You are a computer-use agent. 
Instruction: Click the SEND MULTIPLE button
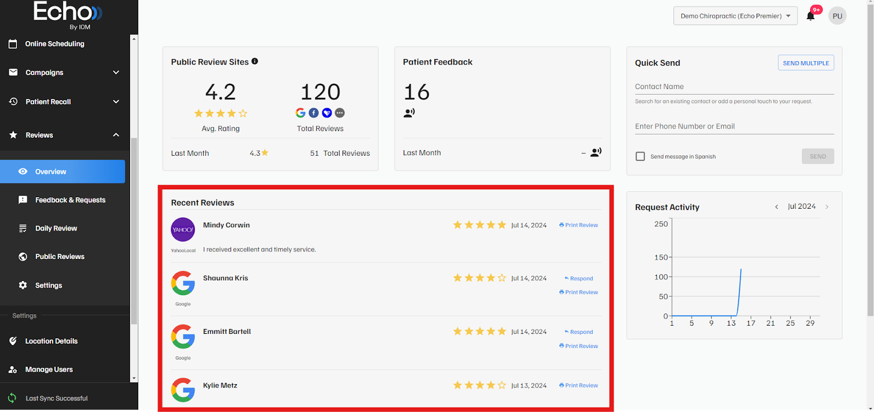806,63
